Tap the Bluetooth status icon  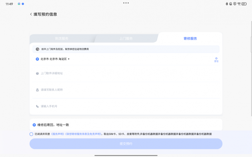[226, 4]
